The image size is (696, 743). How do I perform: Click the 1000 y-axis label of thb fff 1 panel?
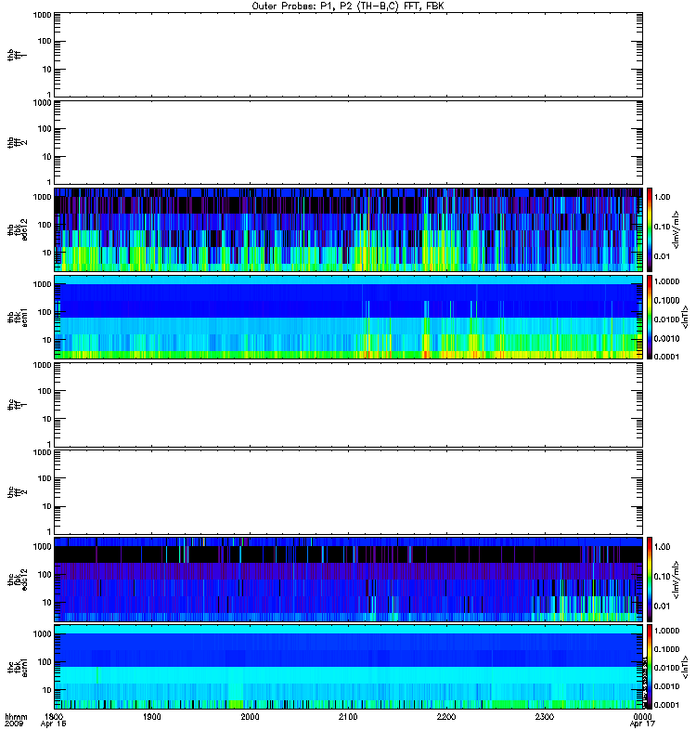42,15
